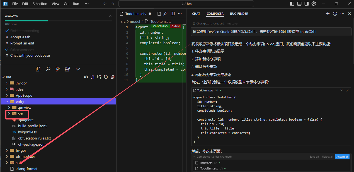Open composer panel more options ellipsis
Viewport: 354px width, 172px height.
(x=342, y=14)
